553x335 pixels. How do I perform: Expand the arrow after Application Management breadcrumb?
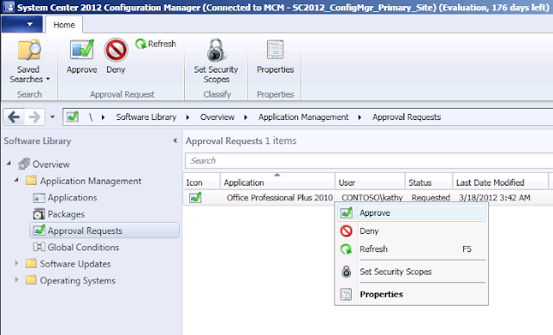pos(359,117)
